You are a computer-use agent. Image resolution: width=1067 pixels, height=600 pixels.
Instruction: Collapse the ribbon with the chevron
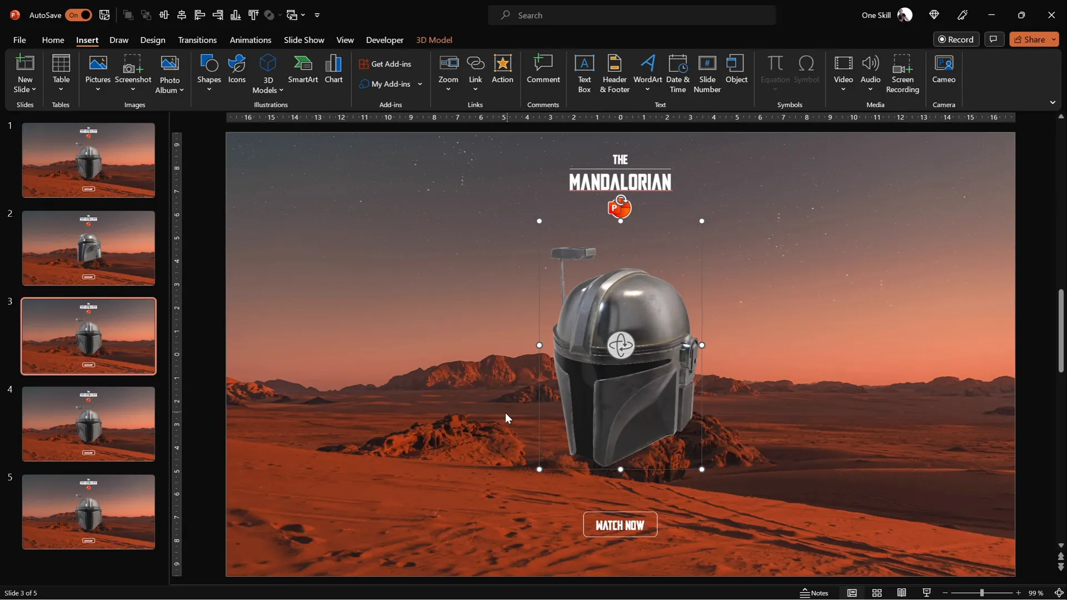pyautogui.click(x=1053, y=103)
